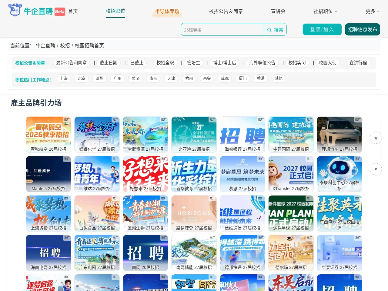Open the 校招职位 tab
This screenshot has height=291, width=388.
[115, 11]
